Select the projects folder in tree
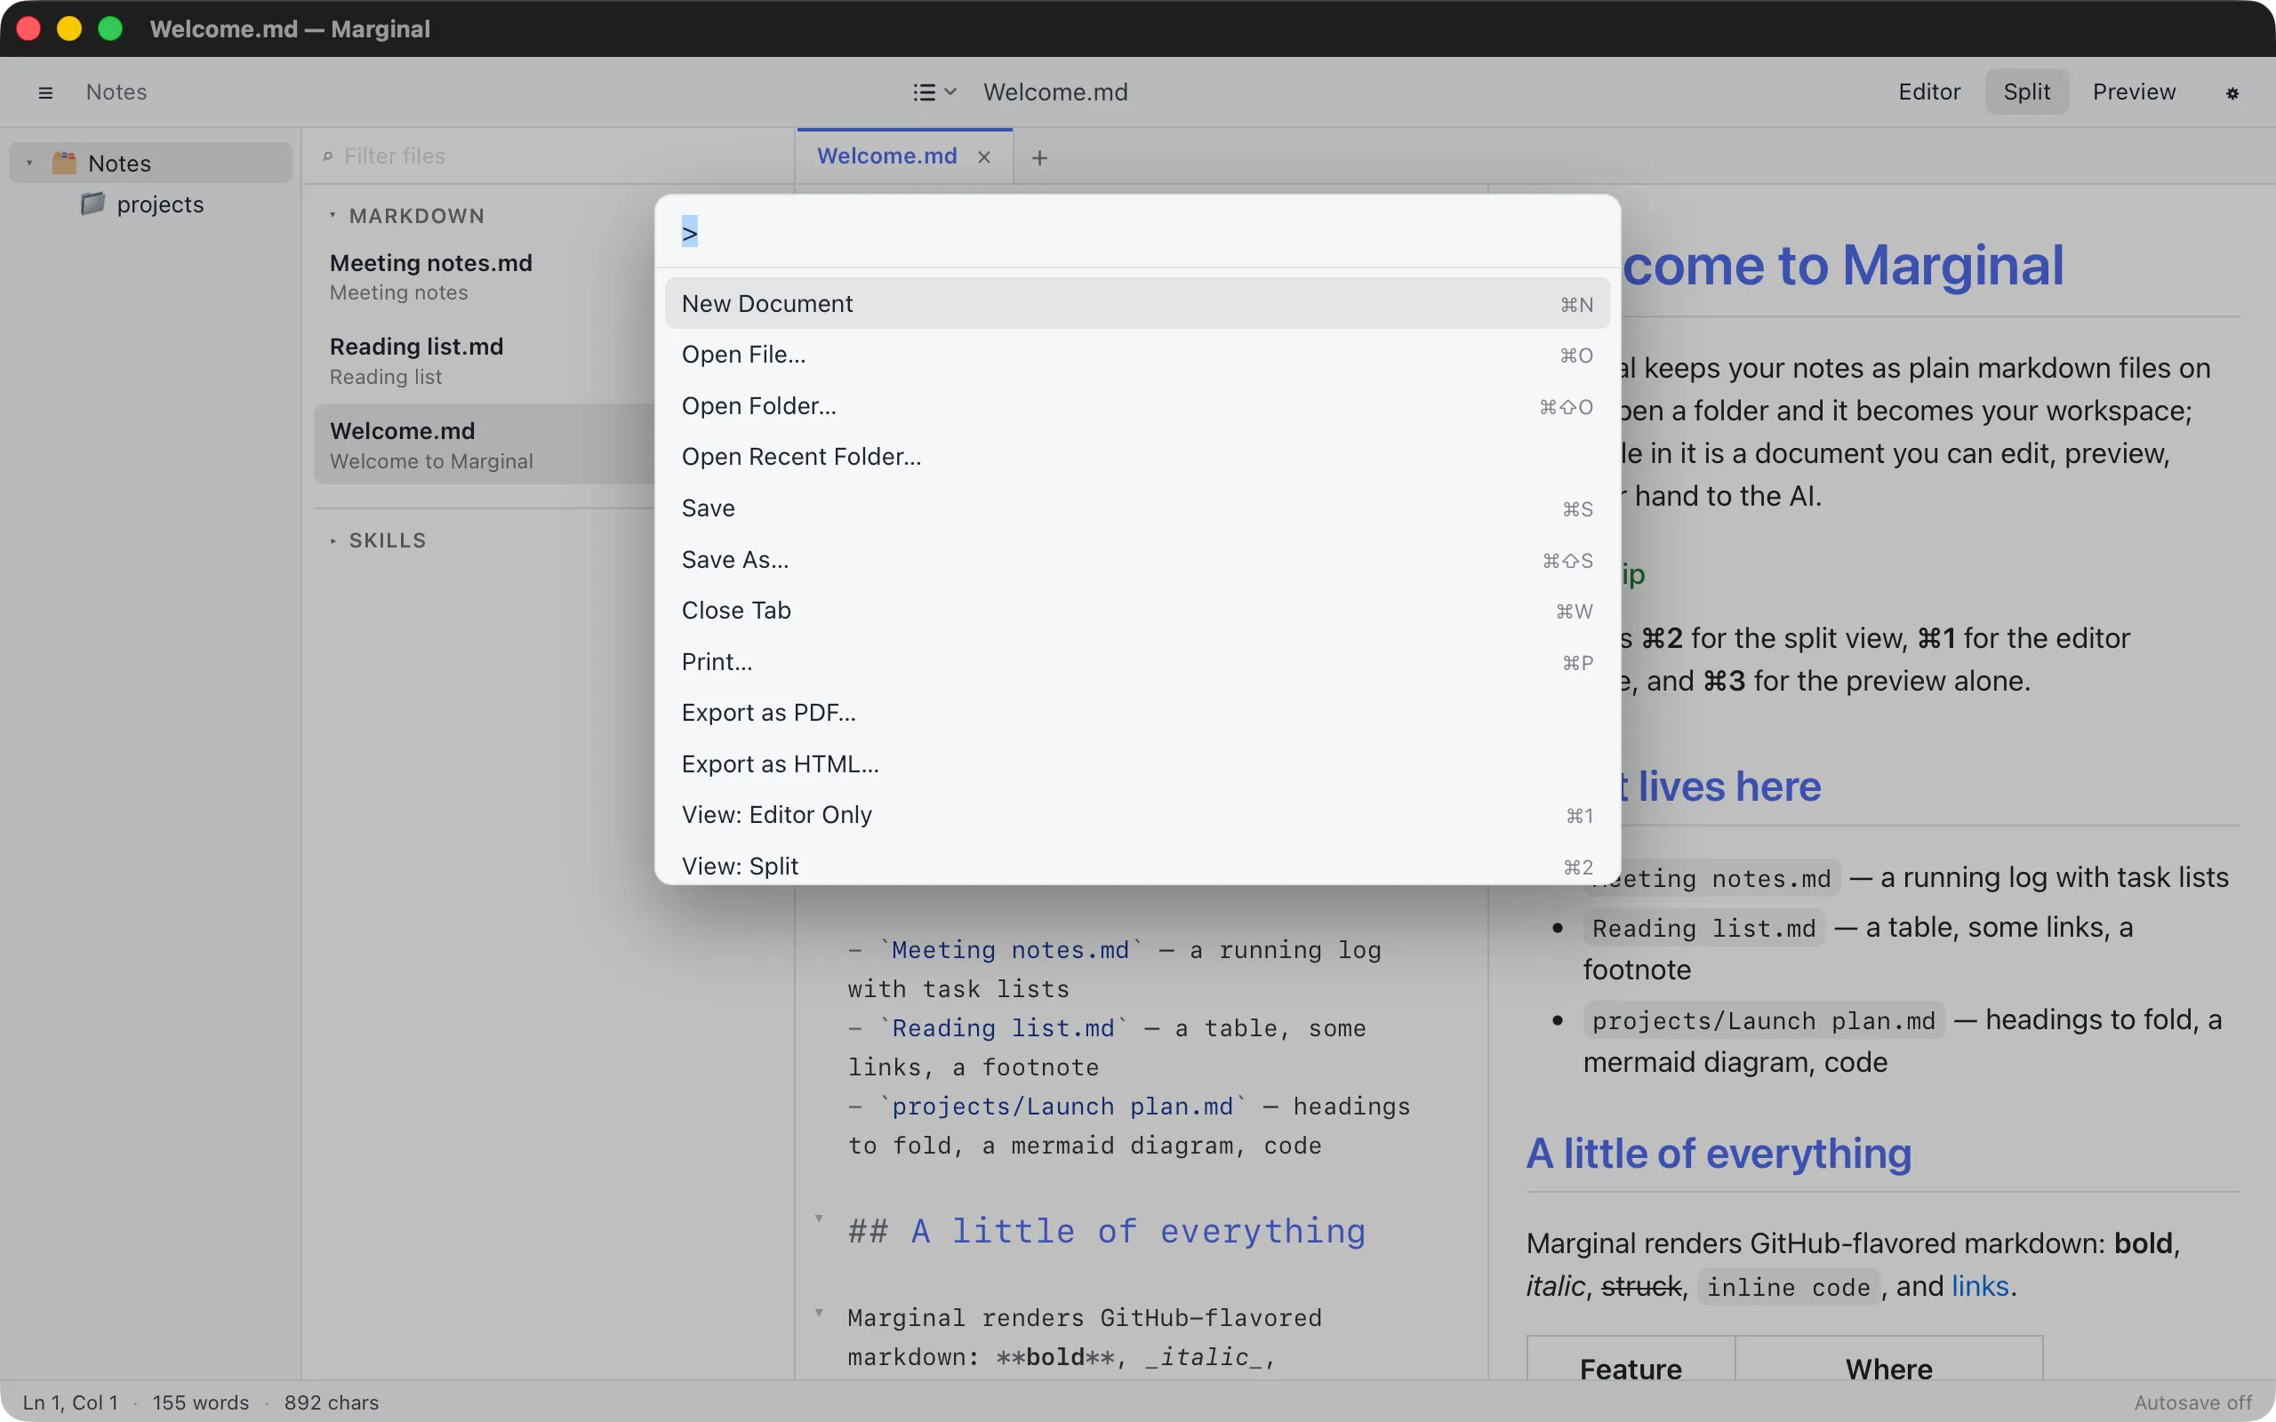2276x1422 pixels. pyautogui.click(x=150, y=204)
